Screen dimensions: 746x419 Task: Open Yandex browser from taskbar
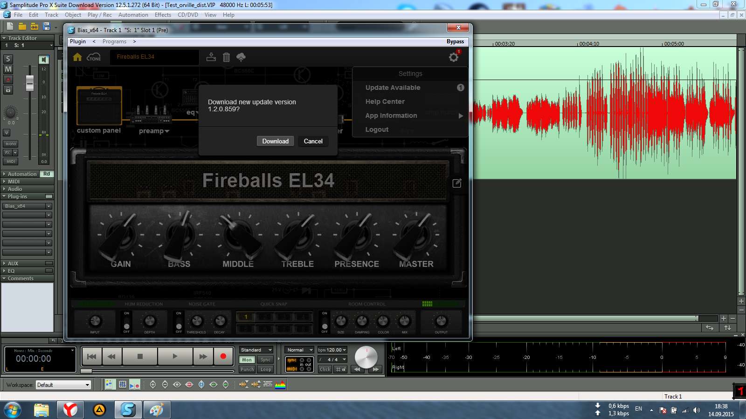coord(70,410)
